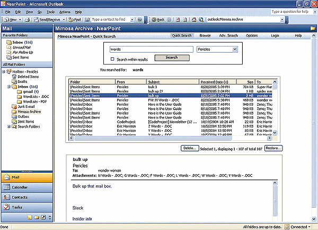Open the Edit menu
Image resolution: width=318 pixels, height=230 pixels.
[18, 12]
